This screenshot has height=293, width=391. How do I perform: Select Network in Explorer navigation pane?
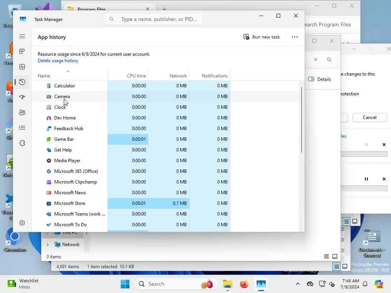(67, 245)
